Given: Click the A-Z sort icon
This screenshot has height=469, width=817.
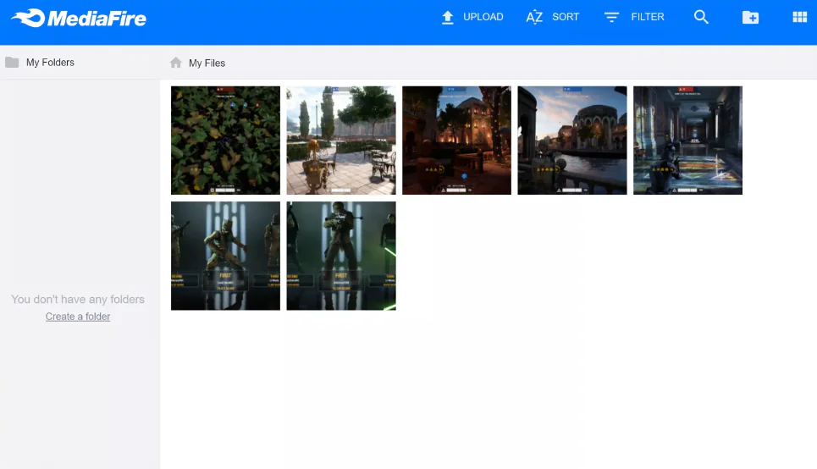Looking at the screenshot, I should [534, 17].
